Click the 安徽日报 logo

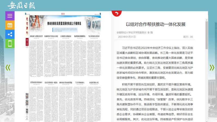(x=21, y=5)
